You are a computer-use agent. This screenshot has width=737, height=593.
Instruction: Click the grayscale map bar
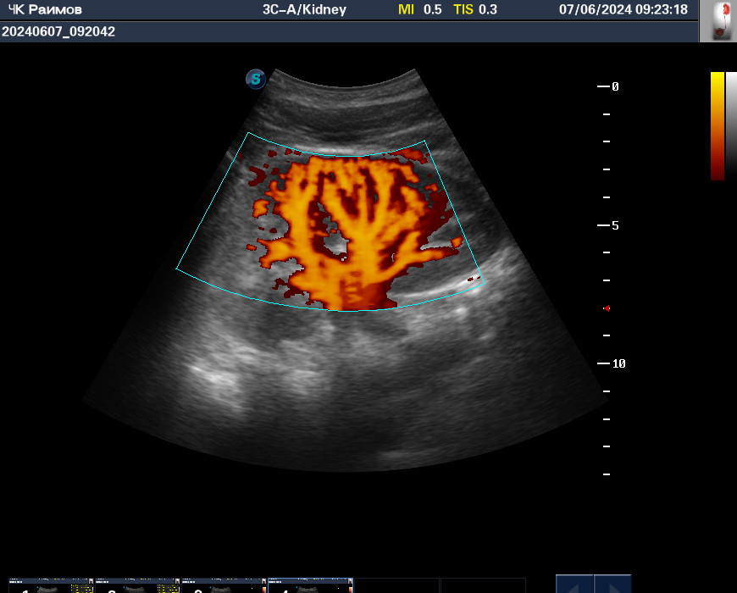click(731, 126)
